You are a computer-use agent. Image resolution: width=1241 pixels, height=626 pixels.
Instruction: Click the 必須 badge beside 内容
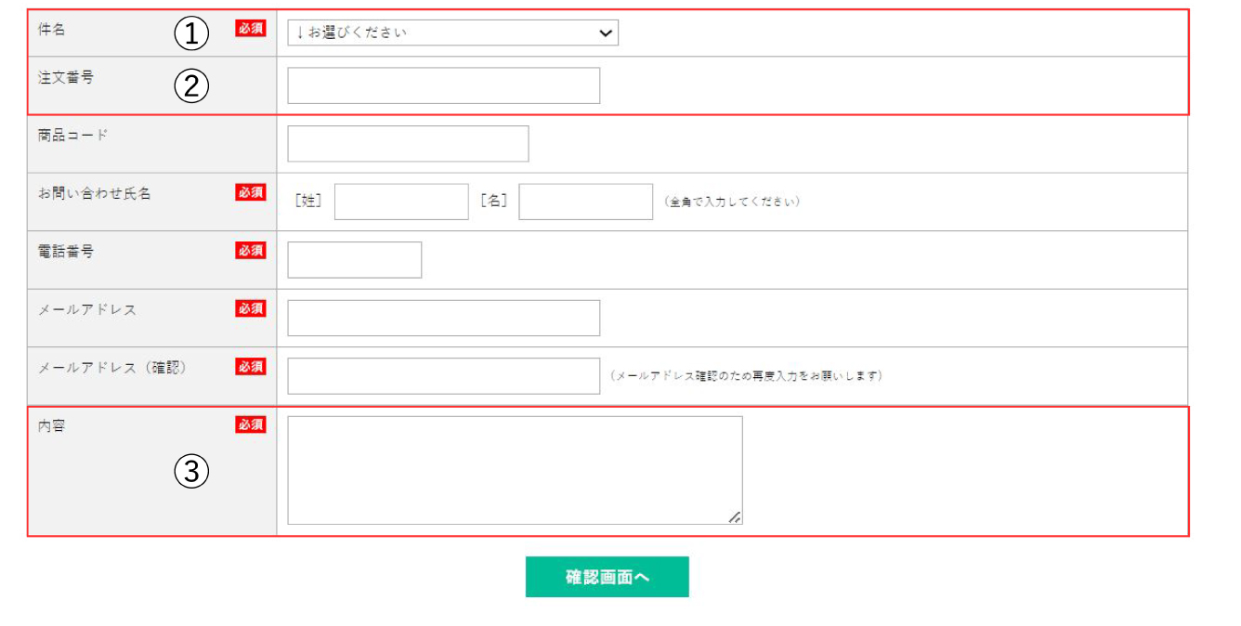pos(251,424)
